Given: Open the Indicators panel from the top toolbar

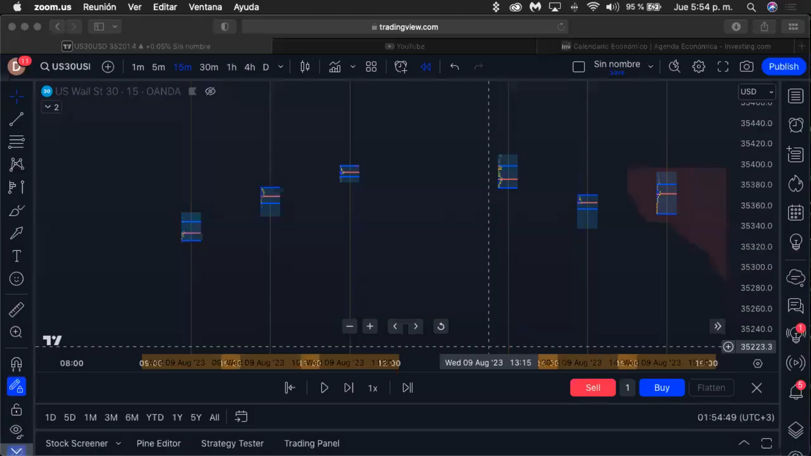Looking at the screenshot, I should [x=335, y=66].
